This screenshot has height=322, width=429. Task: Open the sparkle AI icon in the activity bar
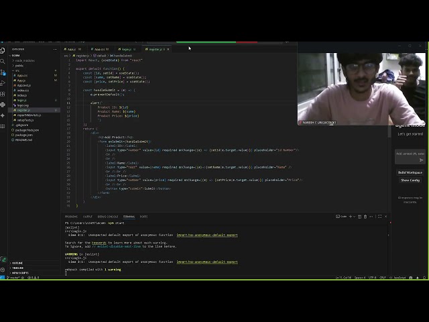[x=3, y=115]
